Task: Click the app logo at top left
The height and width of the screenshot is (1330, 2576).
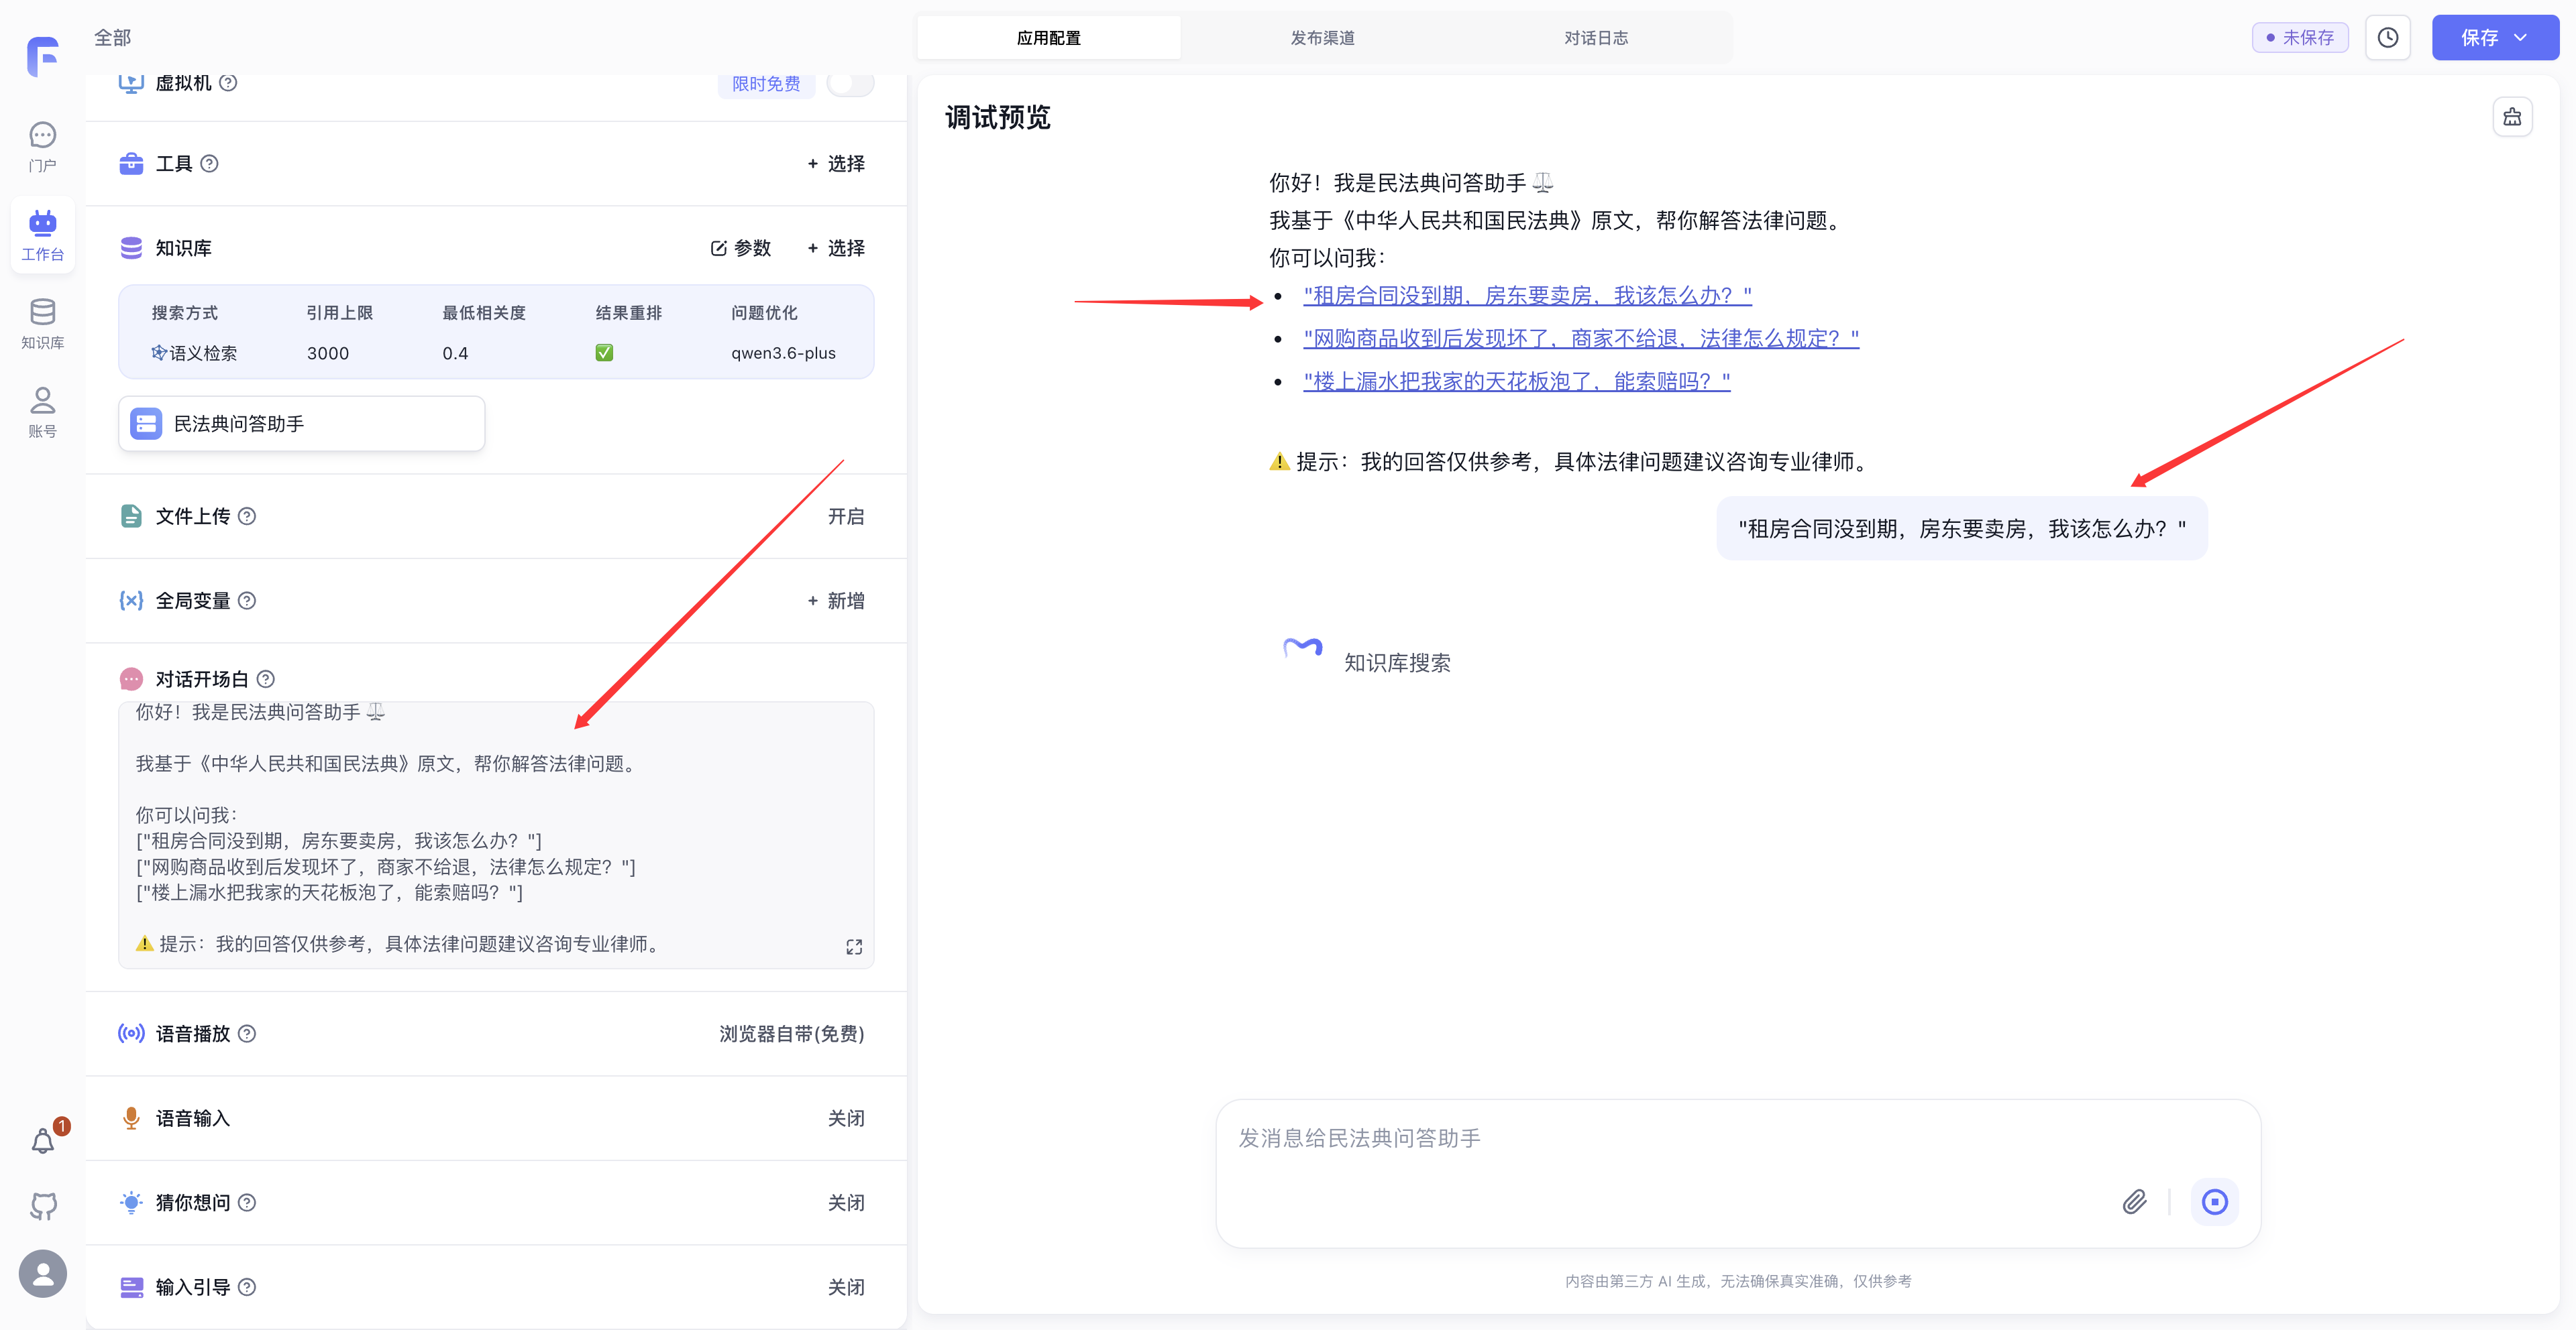Action: point(42,56)
